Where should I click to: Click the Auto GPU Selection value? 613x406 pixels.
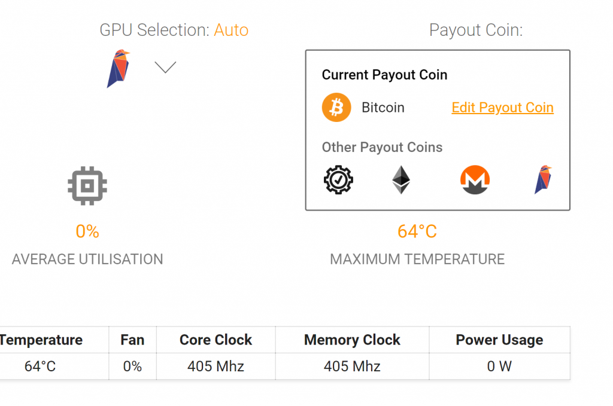coord(231,30)
